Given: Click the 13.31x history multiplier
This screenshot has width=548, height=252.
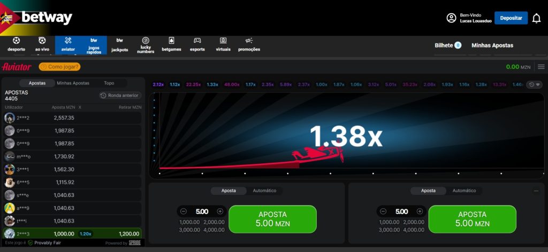Looking at the screenshot, I should [500, 84].
